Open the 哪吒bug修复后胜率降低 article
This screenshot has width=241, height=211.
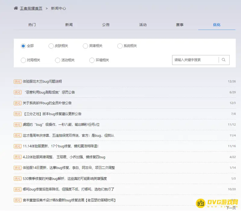[63, 189]
